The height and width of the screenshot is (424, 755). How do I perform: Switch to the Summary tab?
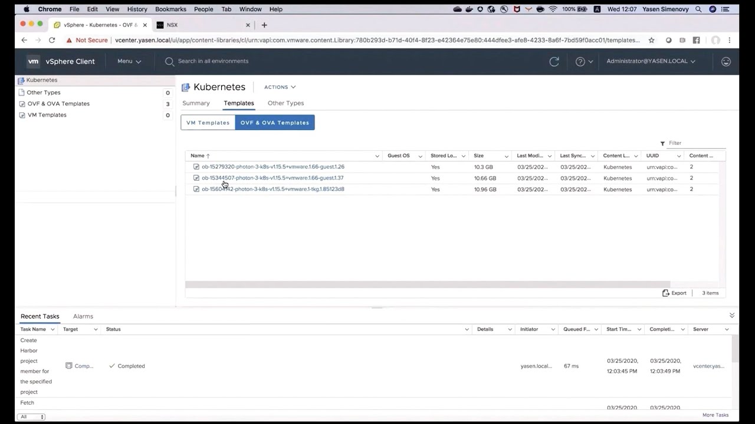(x=196, y=103)
